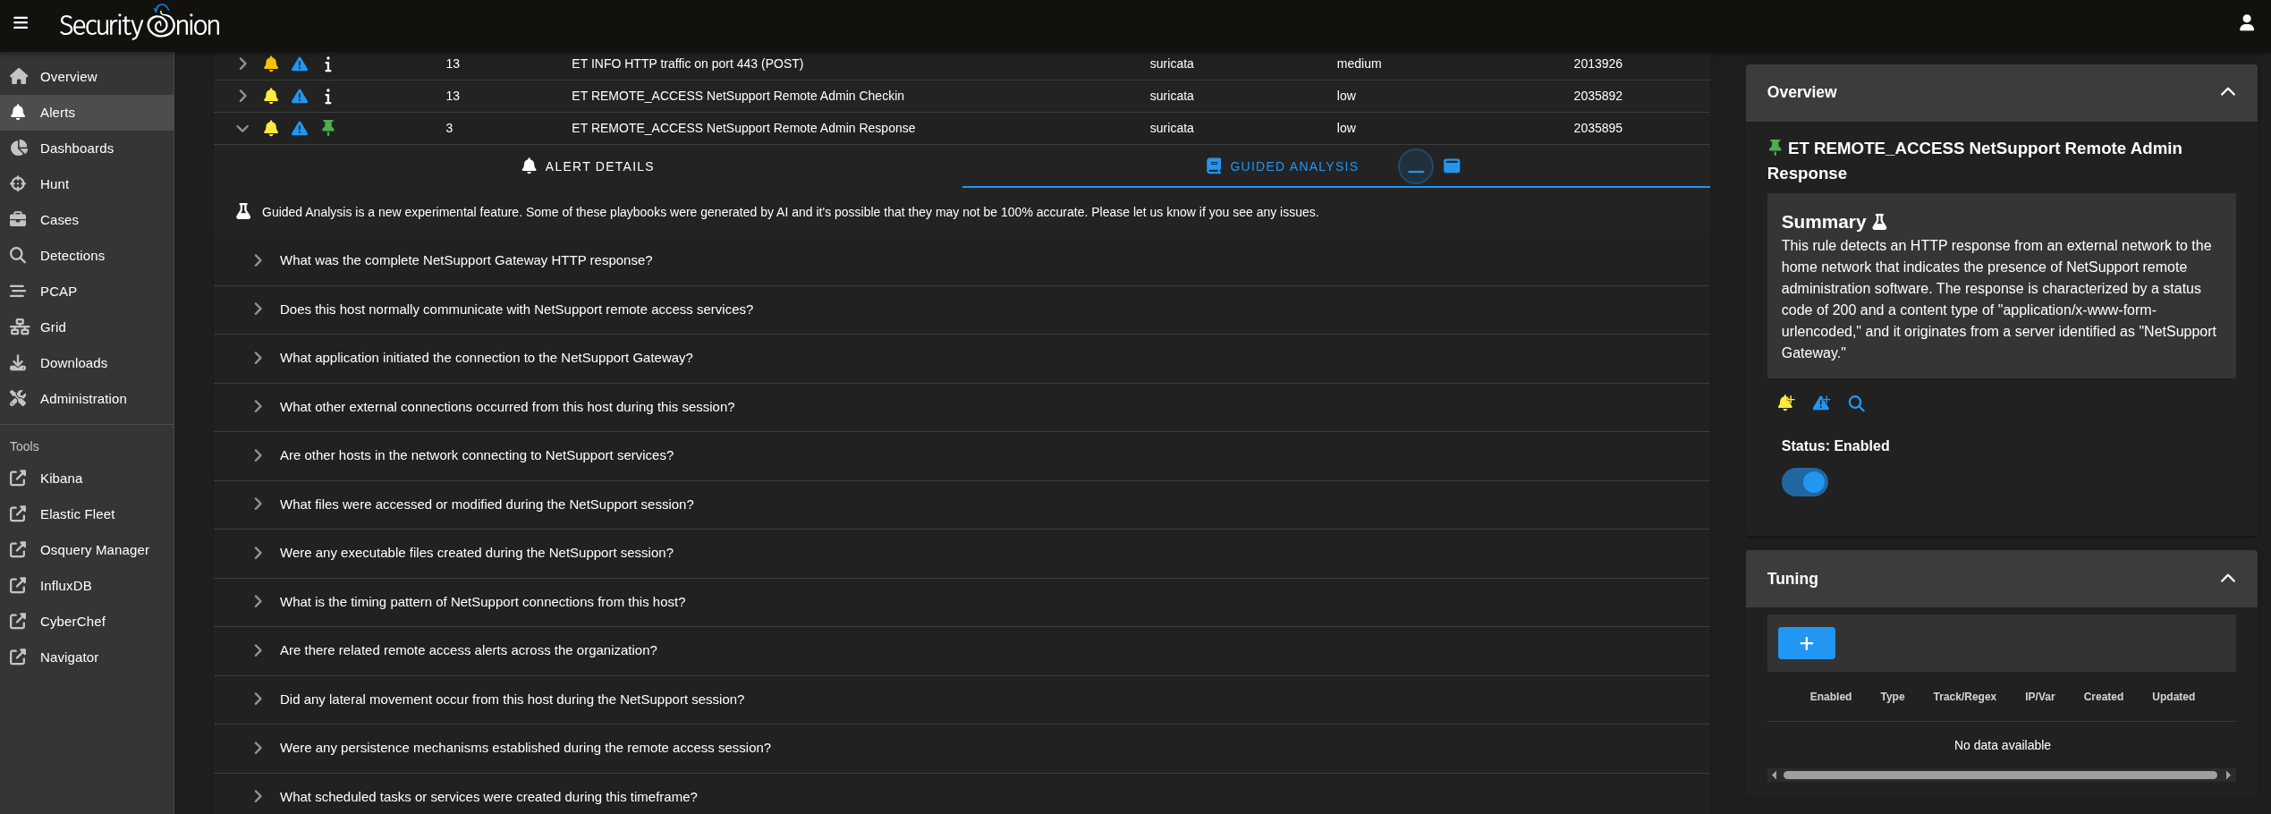Click the Grid icon in sidebar
The height and width of the screenshot is (814, 2271).
(18, 326)
